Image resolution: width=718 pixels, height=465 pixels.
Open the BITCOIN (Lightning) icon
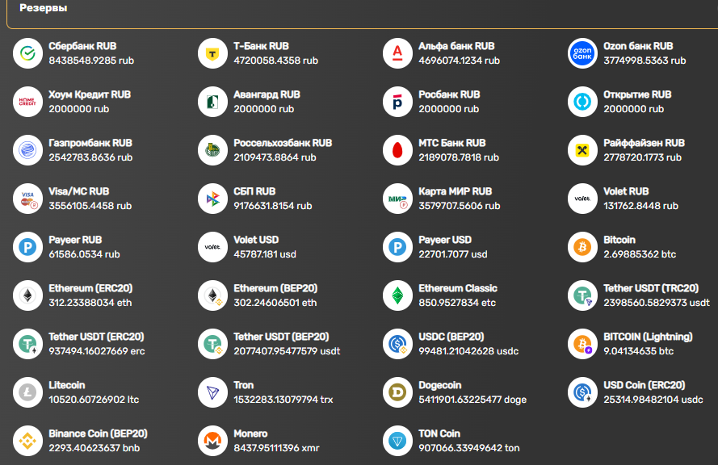(583, 345)
